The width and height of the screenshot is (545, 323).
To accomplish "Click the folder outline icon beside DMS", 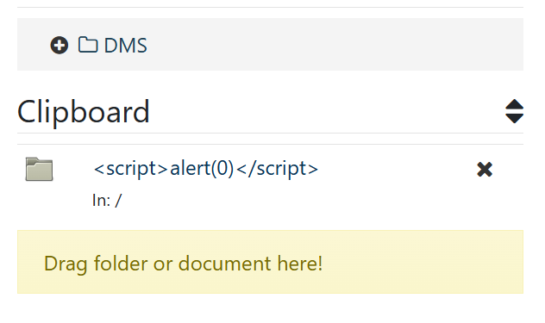I will [88, 45].
